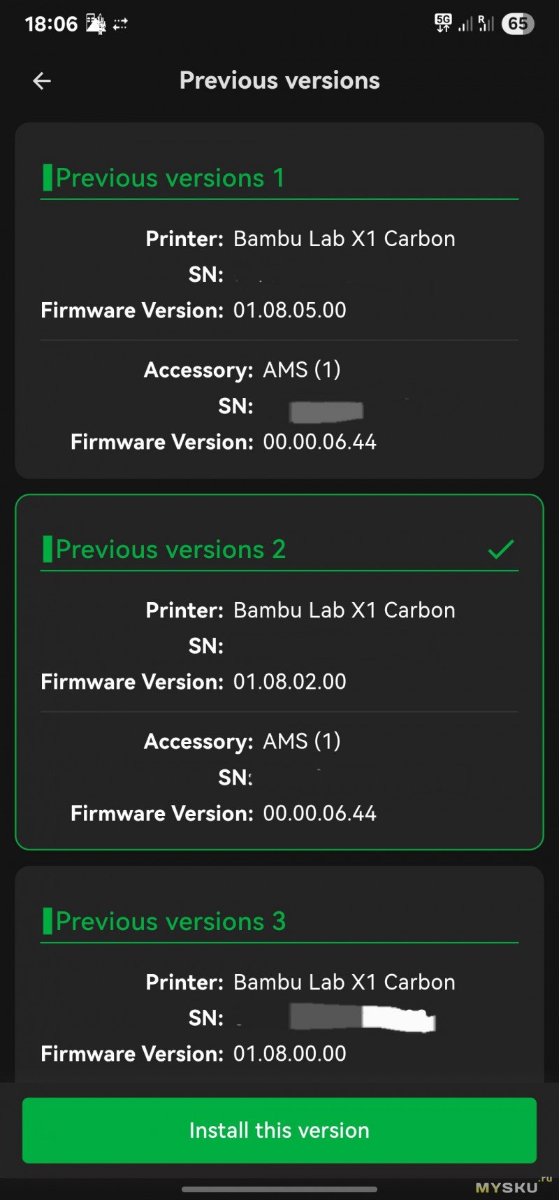Tap AMS firmware 00.00.06.44 in version 2
The height and width of the screenshot is (1200, 559).
point(319,813)
